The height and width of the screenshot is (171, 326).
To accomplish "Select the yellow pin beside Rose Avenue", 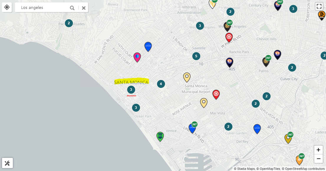I will point(204,103).
